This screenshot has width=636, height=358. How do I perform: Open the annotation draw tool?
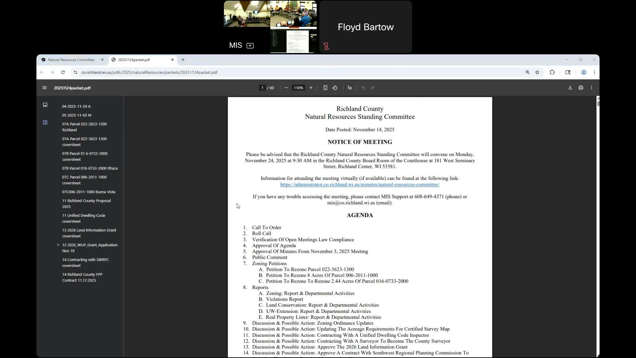349,88
